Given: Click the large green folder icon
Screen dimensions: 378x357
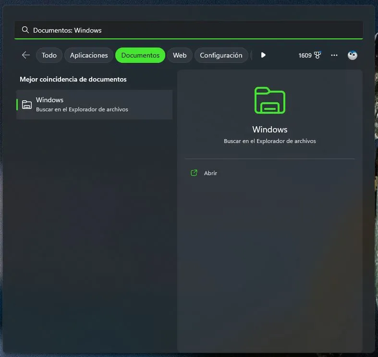Looking at the screenshot, I should pos(270,100).
